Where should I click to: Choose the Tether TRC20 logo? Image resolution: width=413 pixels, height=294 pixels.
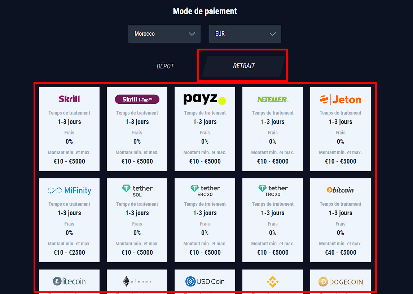[273, 191]
